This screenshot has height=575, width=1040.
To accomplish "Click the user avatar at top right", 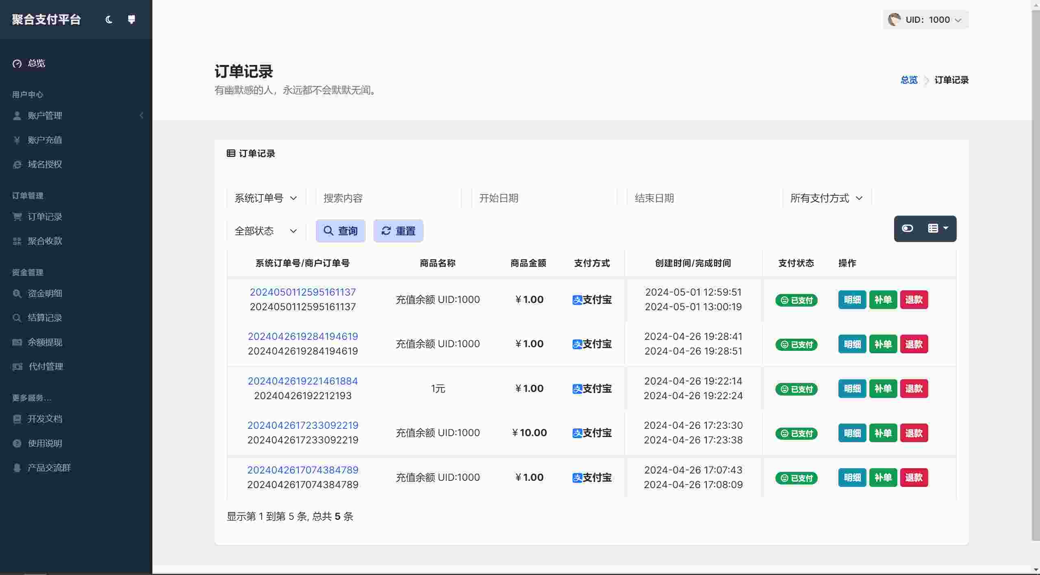I will [x=894, y=19].
